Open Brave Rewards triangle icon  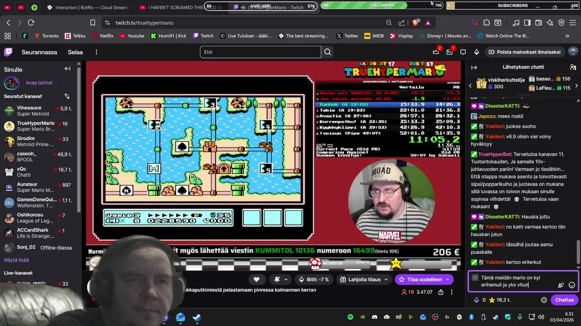pos(428,23)
